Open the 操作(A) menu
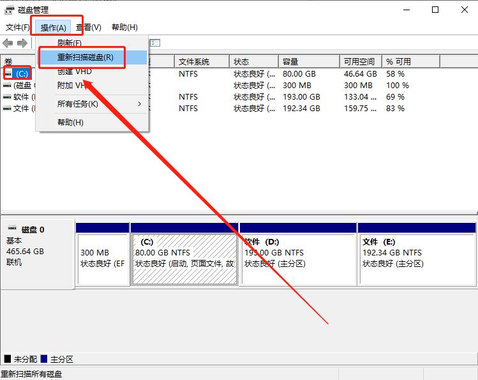Viewport: 478px width, 380px height. pos(53,27)
